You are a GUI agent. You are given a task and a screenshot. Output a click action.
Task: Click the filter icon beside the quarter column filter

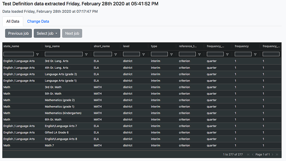tap(227, 54)
